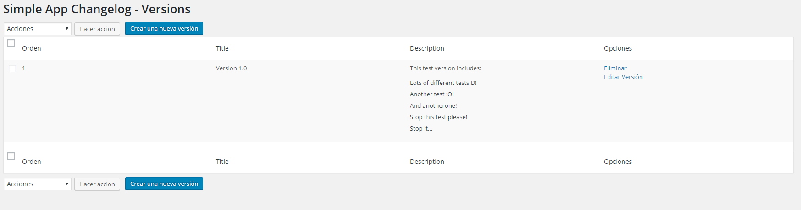Image resolution: width=801 pixels, height=210 pixels.
Task: Select the Title column header
Action: pyautogui.click(x=222, y=48)
